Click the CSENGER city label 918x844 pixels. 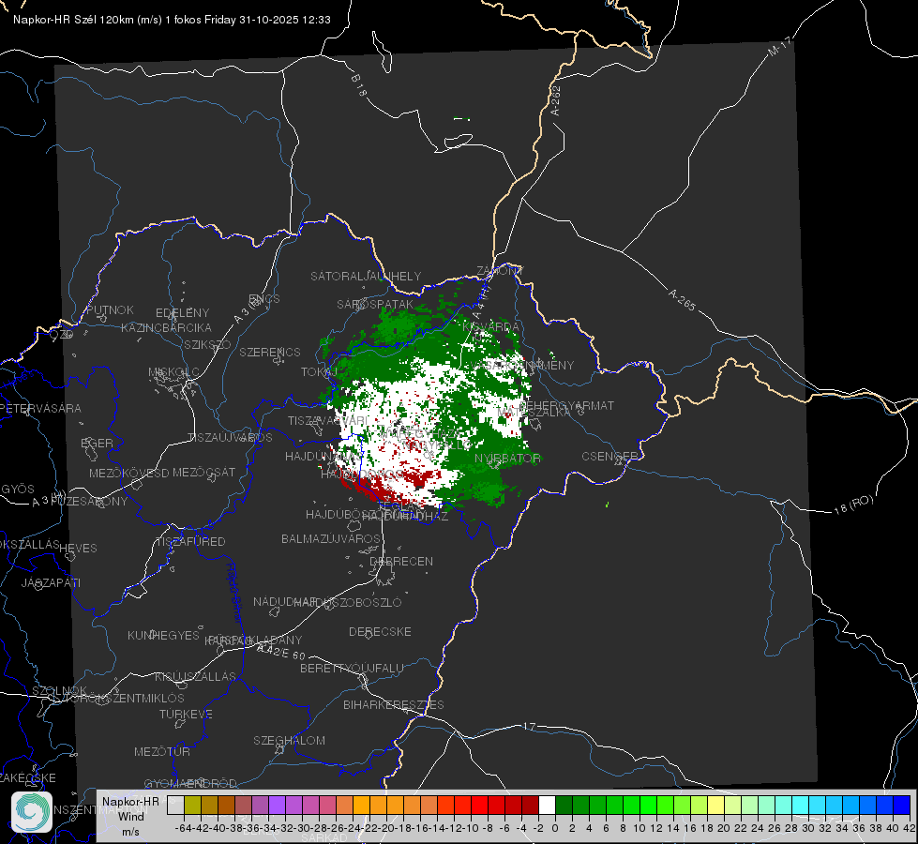(x=609, y=456)
